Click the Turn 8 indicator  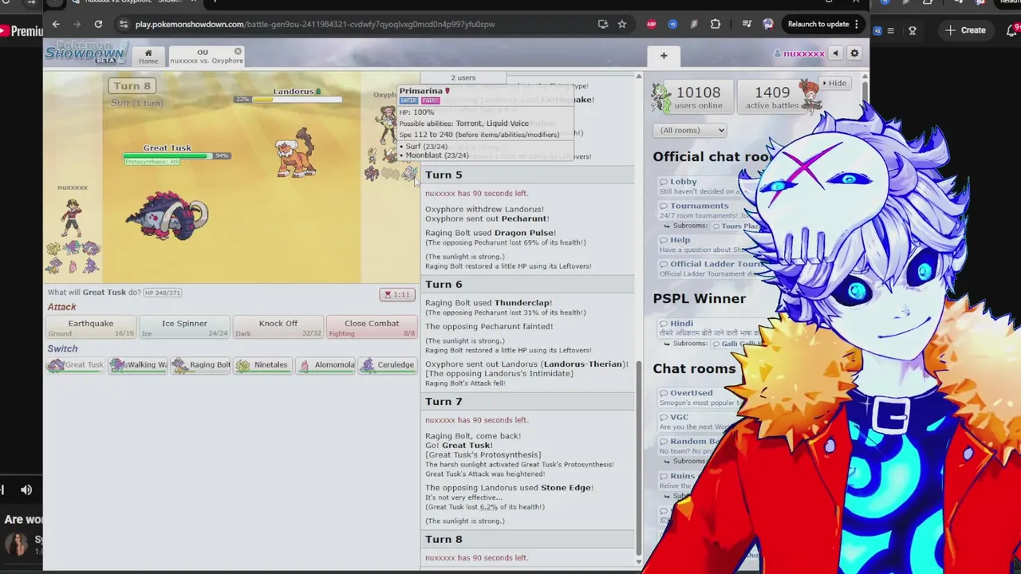(x=132, y=85)
